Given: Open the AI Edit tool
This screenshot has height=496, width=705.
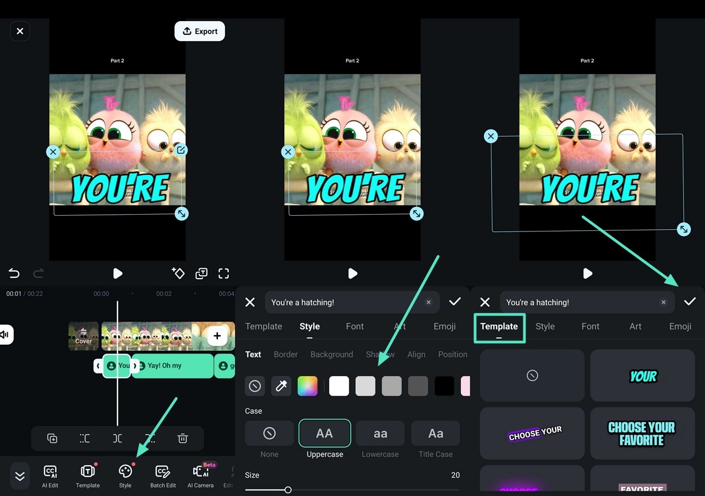Looking at the screenshot, I should (x=50, y=476).
